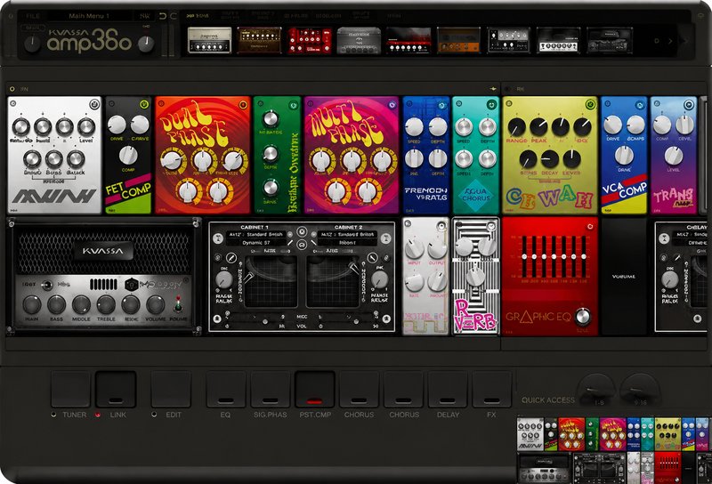This screenshot has width=712, height=484.
Task: Click the BASS knob on the Kuassa amp
Action: [56, 304]
